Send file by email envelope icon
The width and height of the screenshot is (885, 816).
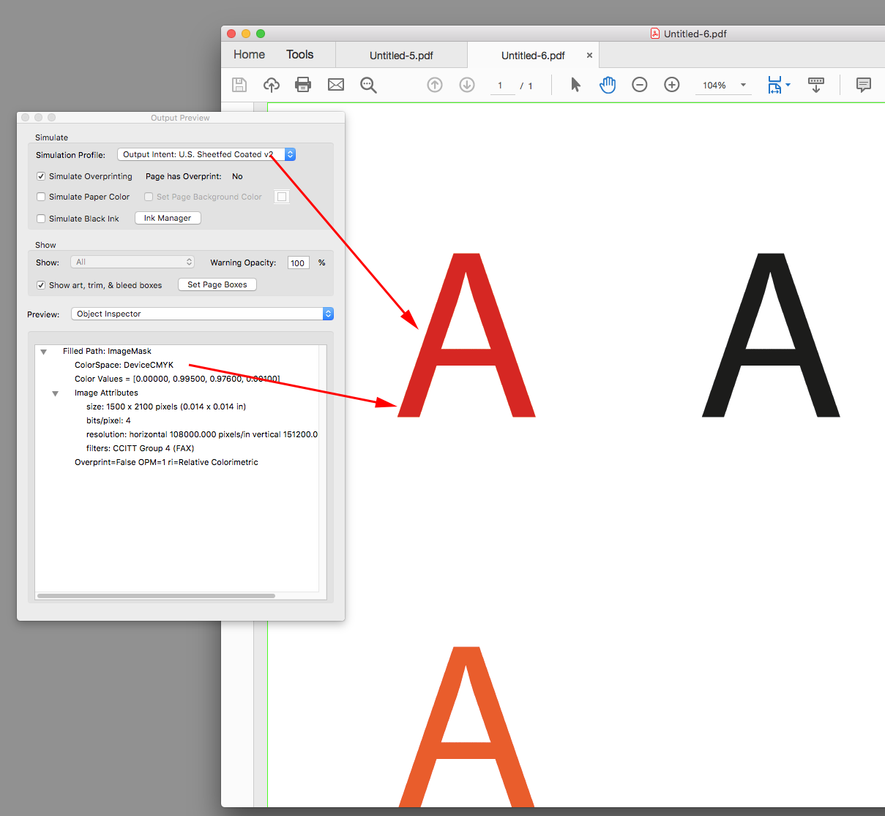coord(336,85)
